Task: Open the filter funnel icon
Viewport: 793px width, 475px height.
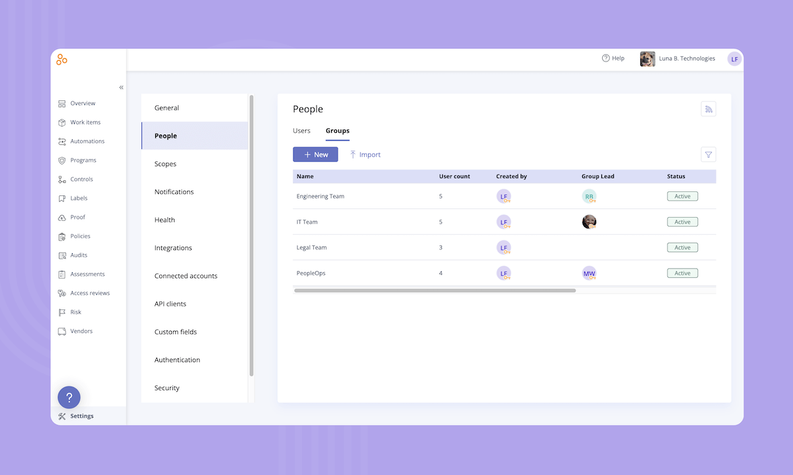Action: pyautogui.click(x=708, y=154)
